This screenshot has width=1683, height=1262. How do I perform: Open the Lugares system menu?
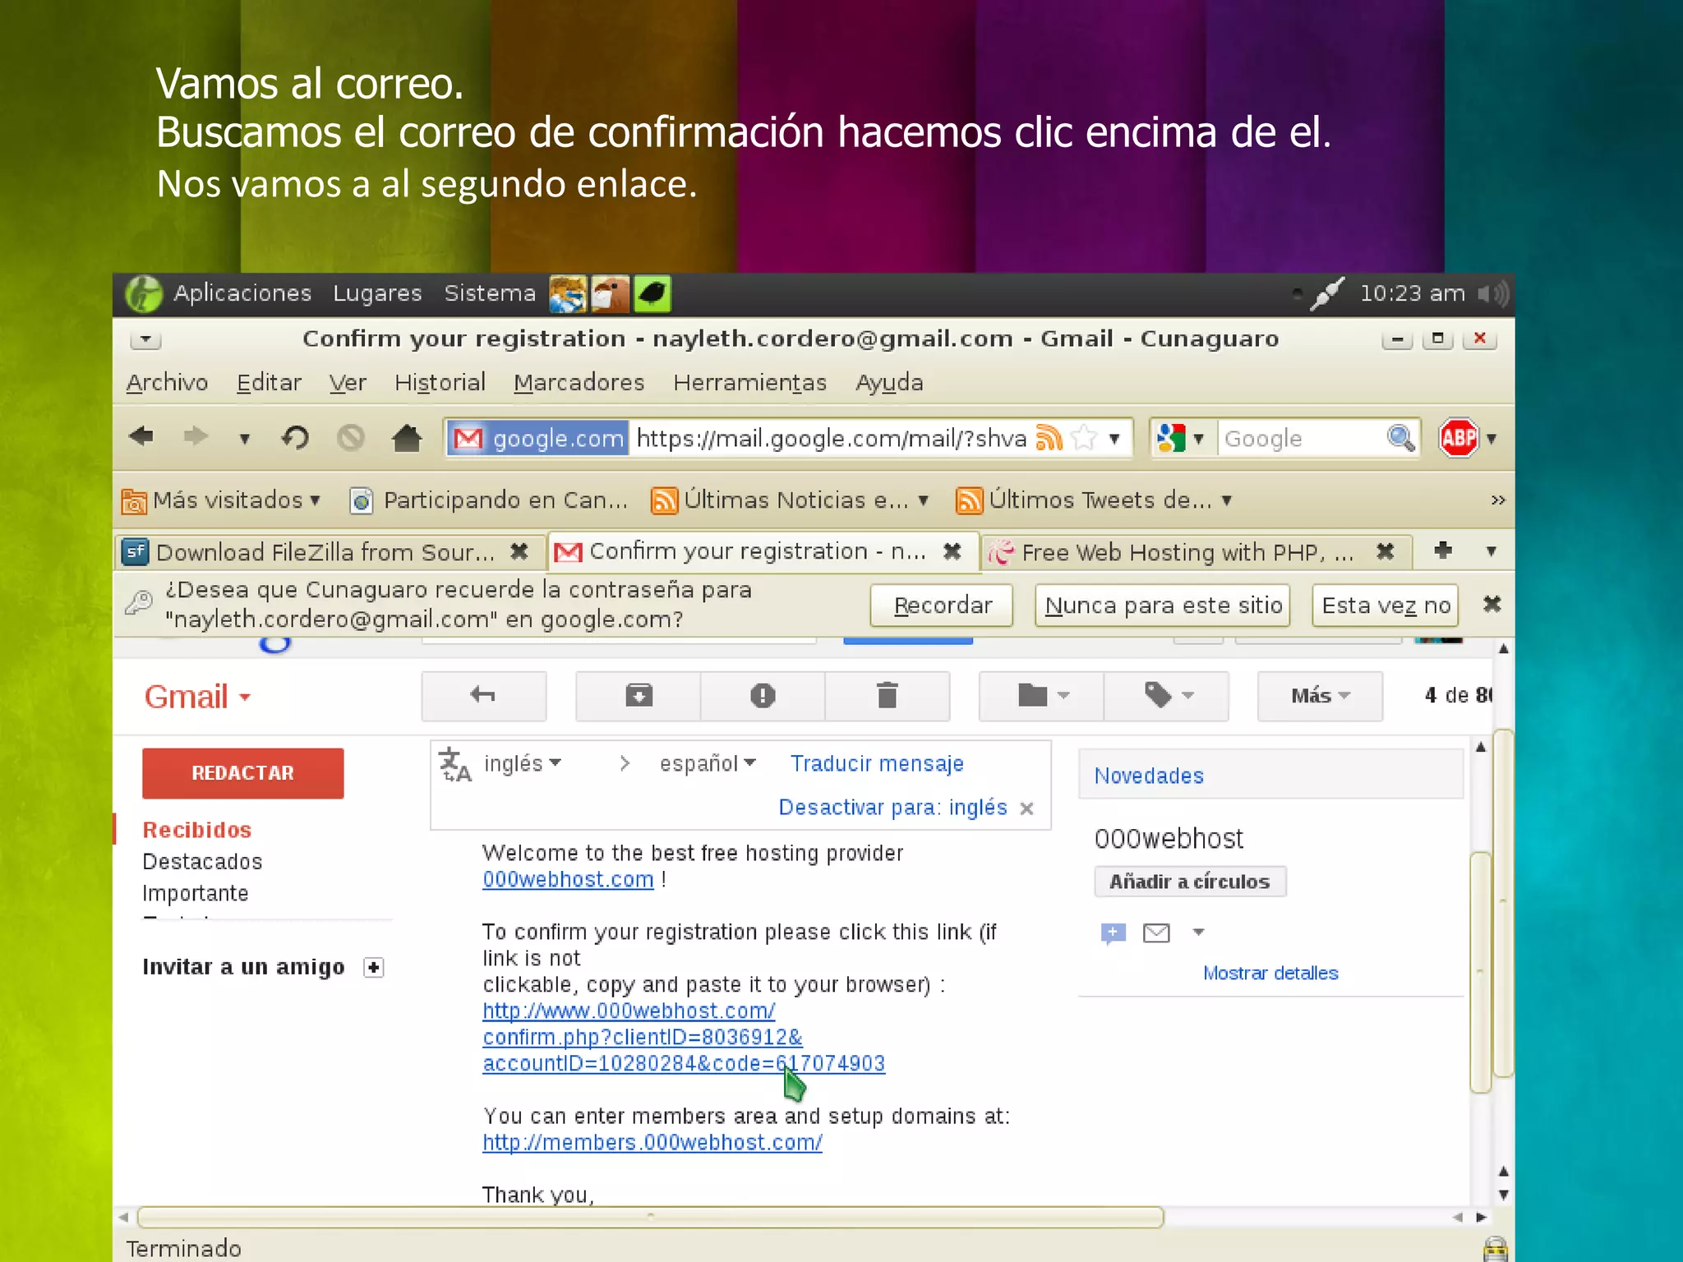click(377, 293)
